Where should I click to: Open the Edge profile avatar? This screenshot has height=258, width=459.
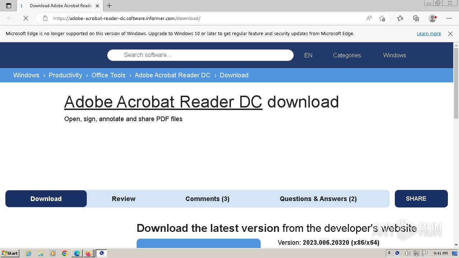432,18
